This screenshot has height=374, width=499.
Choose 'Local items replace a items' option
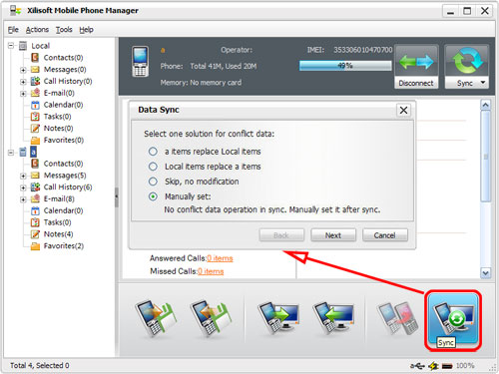point(153,167)
